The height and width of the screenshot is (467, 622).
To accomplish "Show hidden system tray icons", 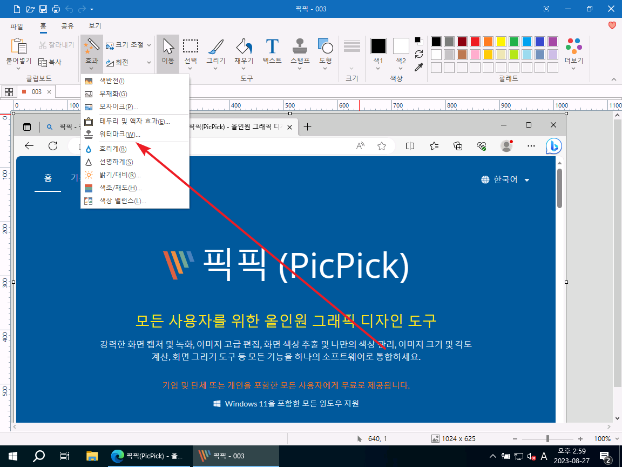I will pyautogui.click(x=492, y=456).
